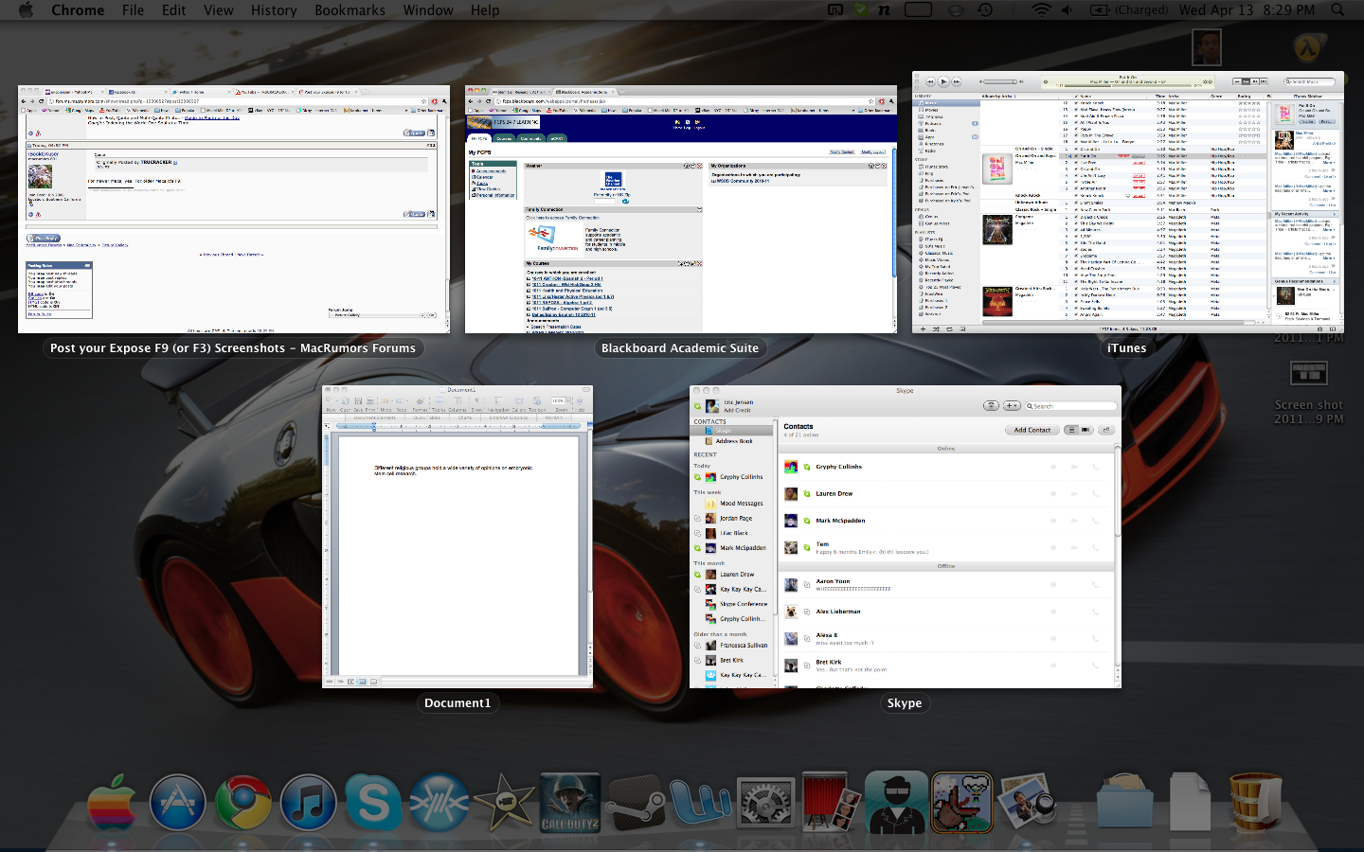Select Aaron Yoon in Skype offline contacts
The image size is (1364, 852).
pyautogui.click(x=945, y=584)
